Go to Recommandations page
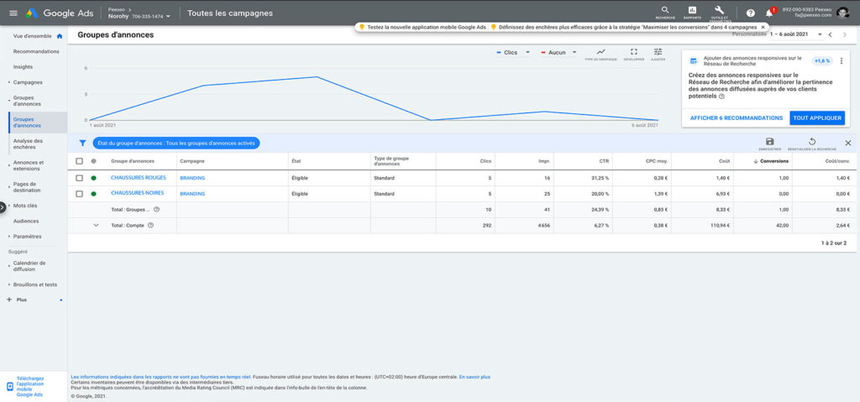860x402 pixels. (36, 51)
